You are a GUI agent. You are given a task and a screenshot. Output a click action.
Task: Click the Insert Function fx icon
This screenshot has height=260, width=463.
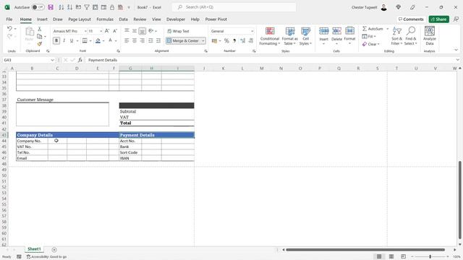(x=80, y=60)
